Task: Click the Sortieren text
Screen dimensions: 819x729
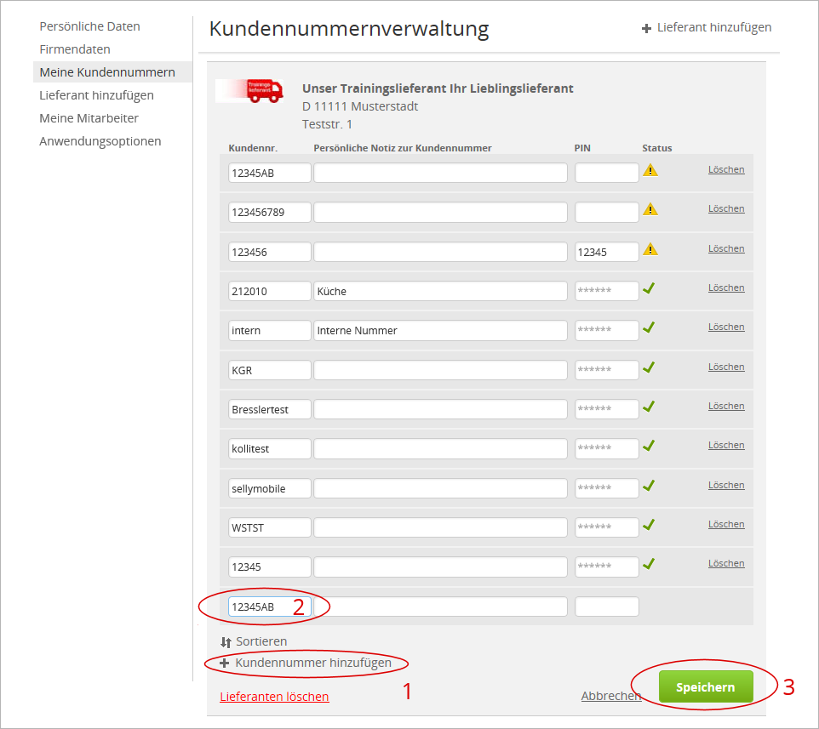Action: point(261,641)
